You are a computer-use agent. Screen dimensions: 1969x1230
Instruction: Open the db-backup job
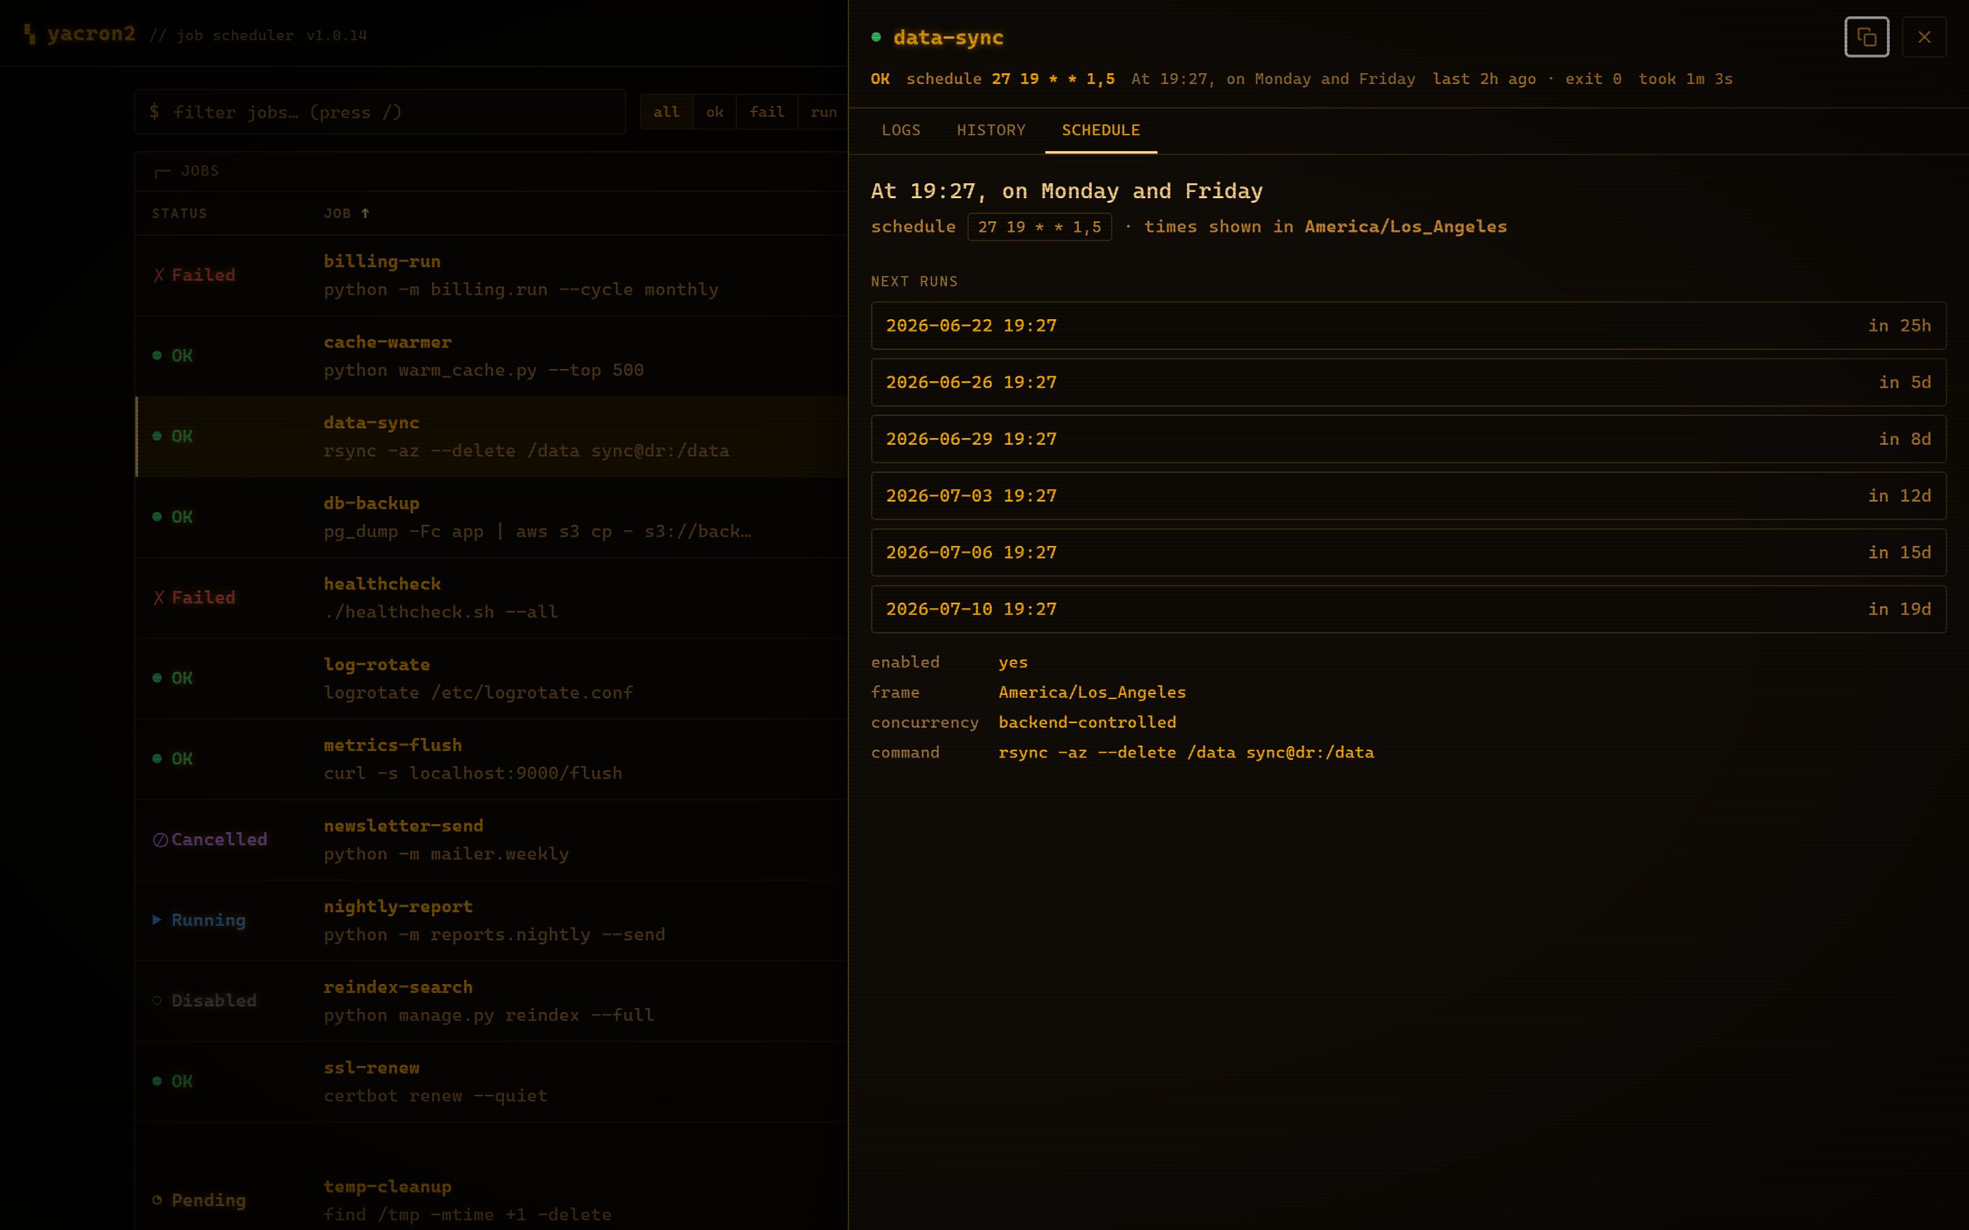(x=492, y=517)
